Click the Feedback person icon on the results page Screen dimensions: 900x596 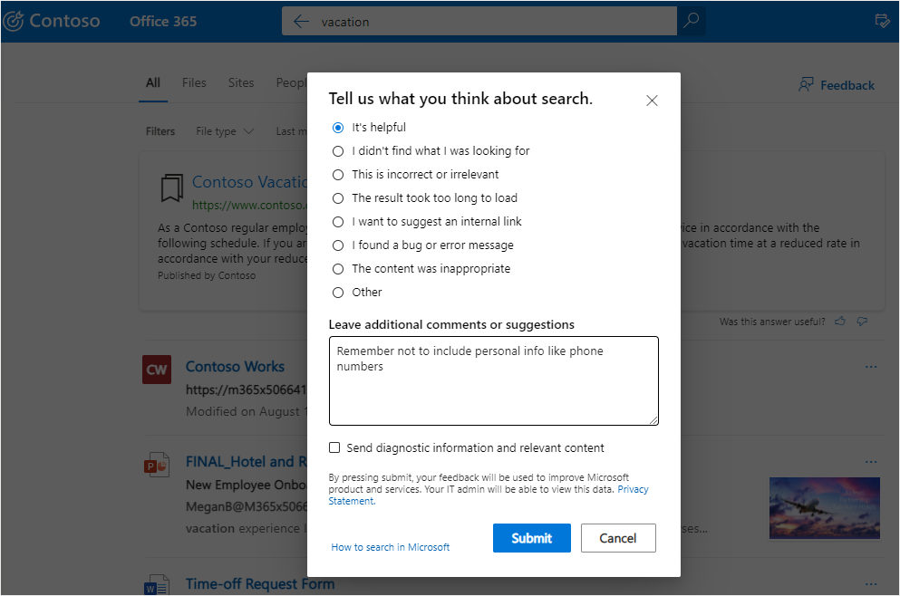click(x=806, y=85)
